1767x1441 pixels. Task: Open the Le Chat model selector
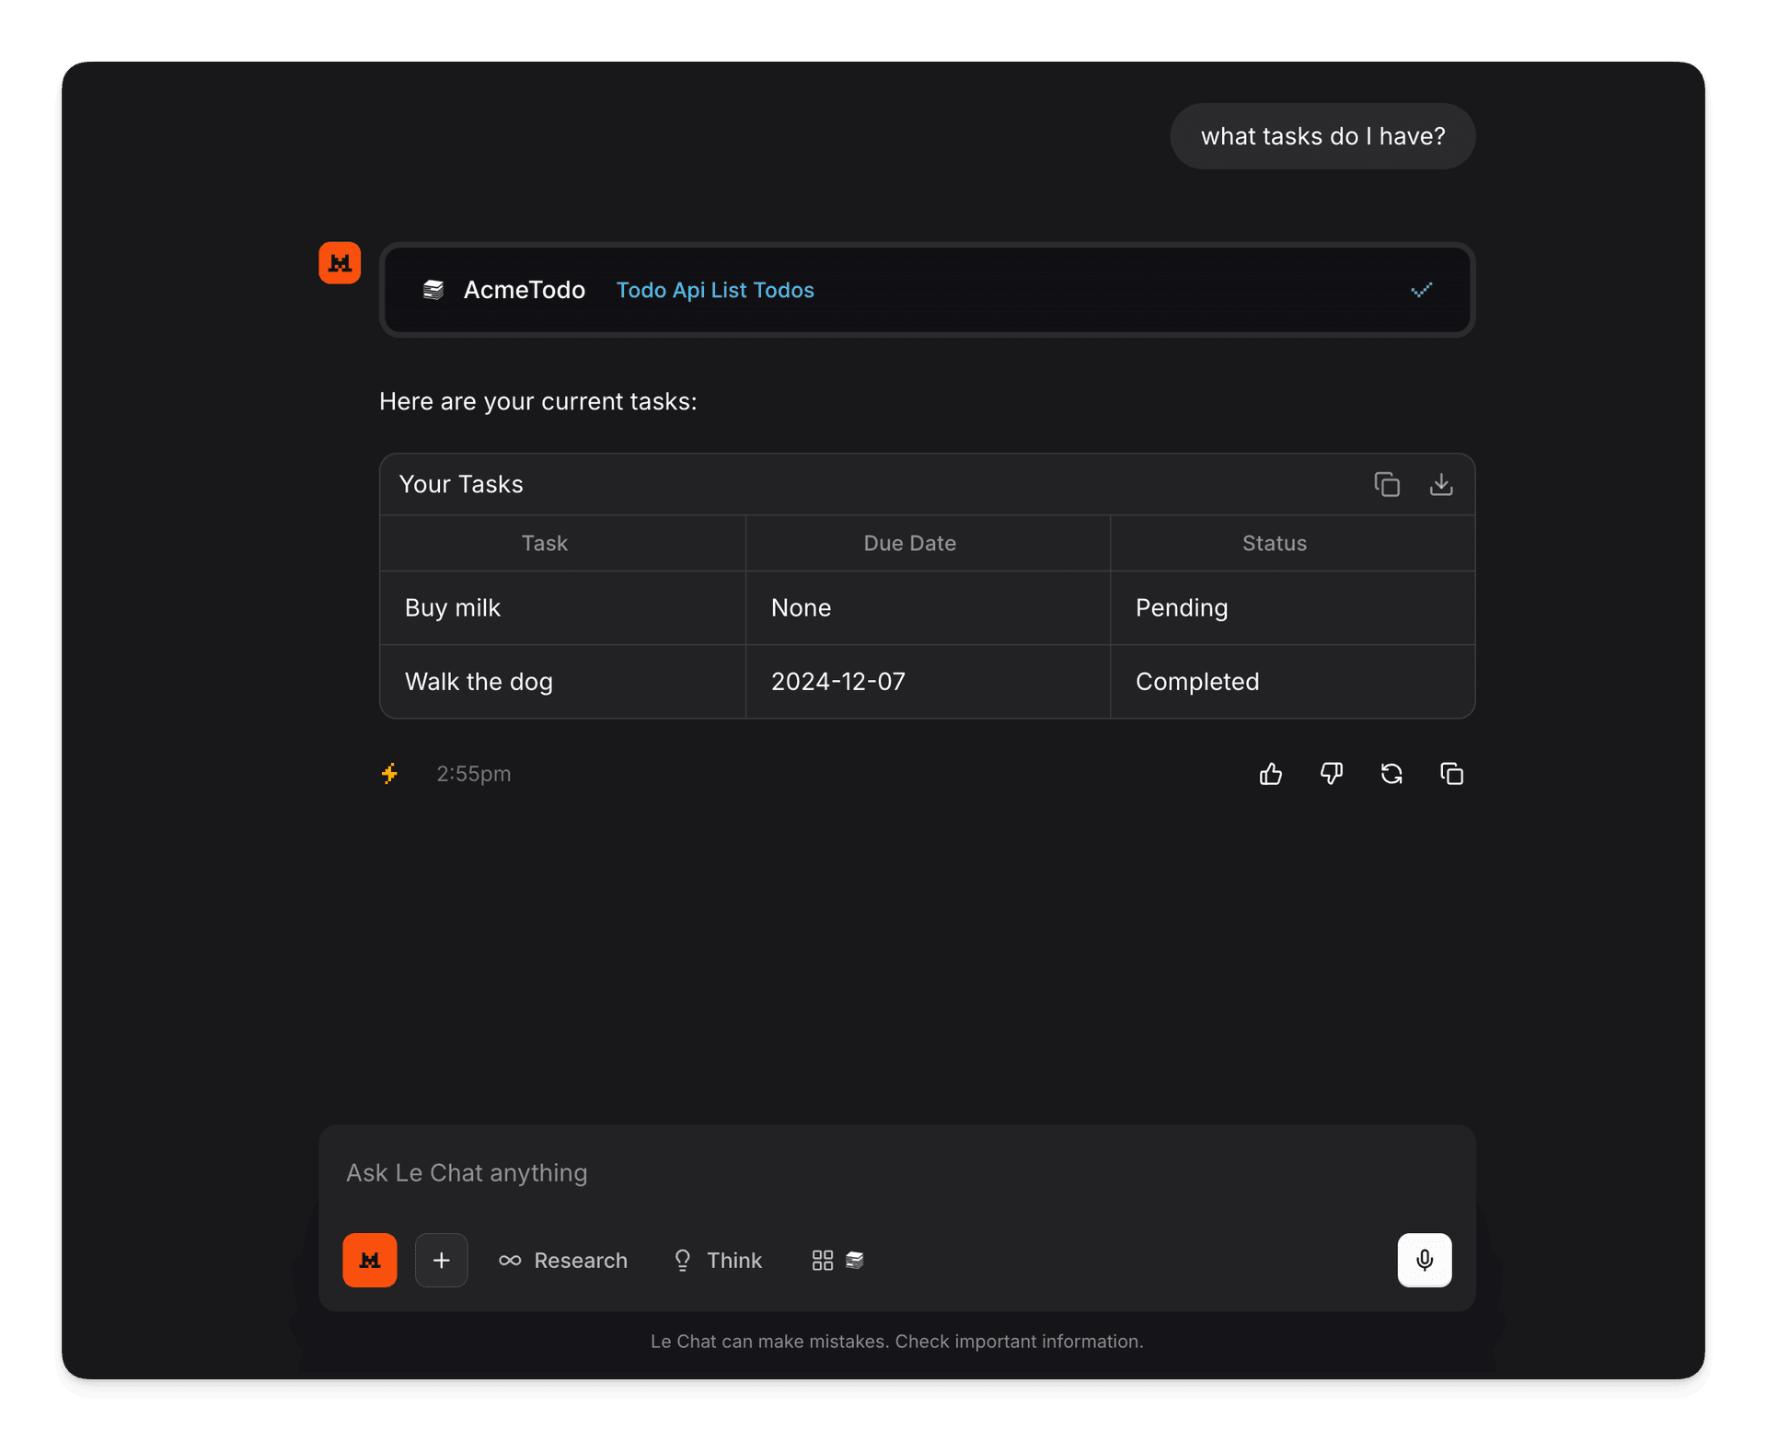[370, 1260]
